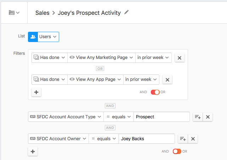The width and height of the screenshot is (227, 160).
Task: Click the Joey Backs value field
Action: pos(146,139)
